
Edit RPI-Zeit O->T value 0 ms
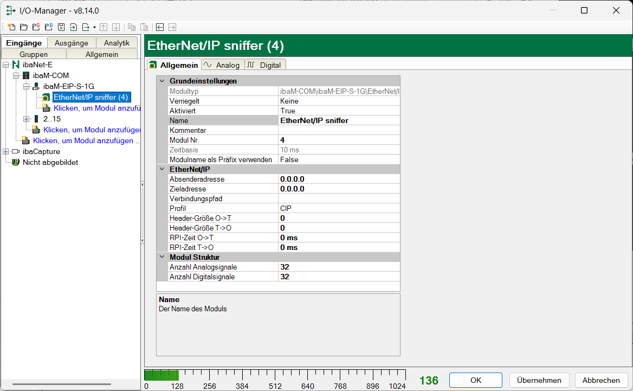(x=339, y=238)
